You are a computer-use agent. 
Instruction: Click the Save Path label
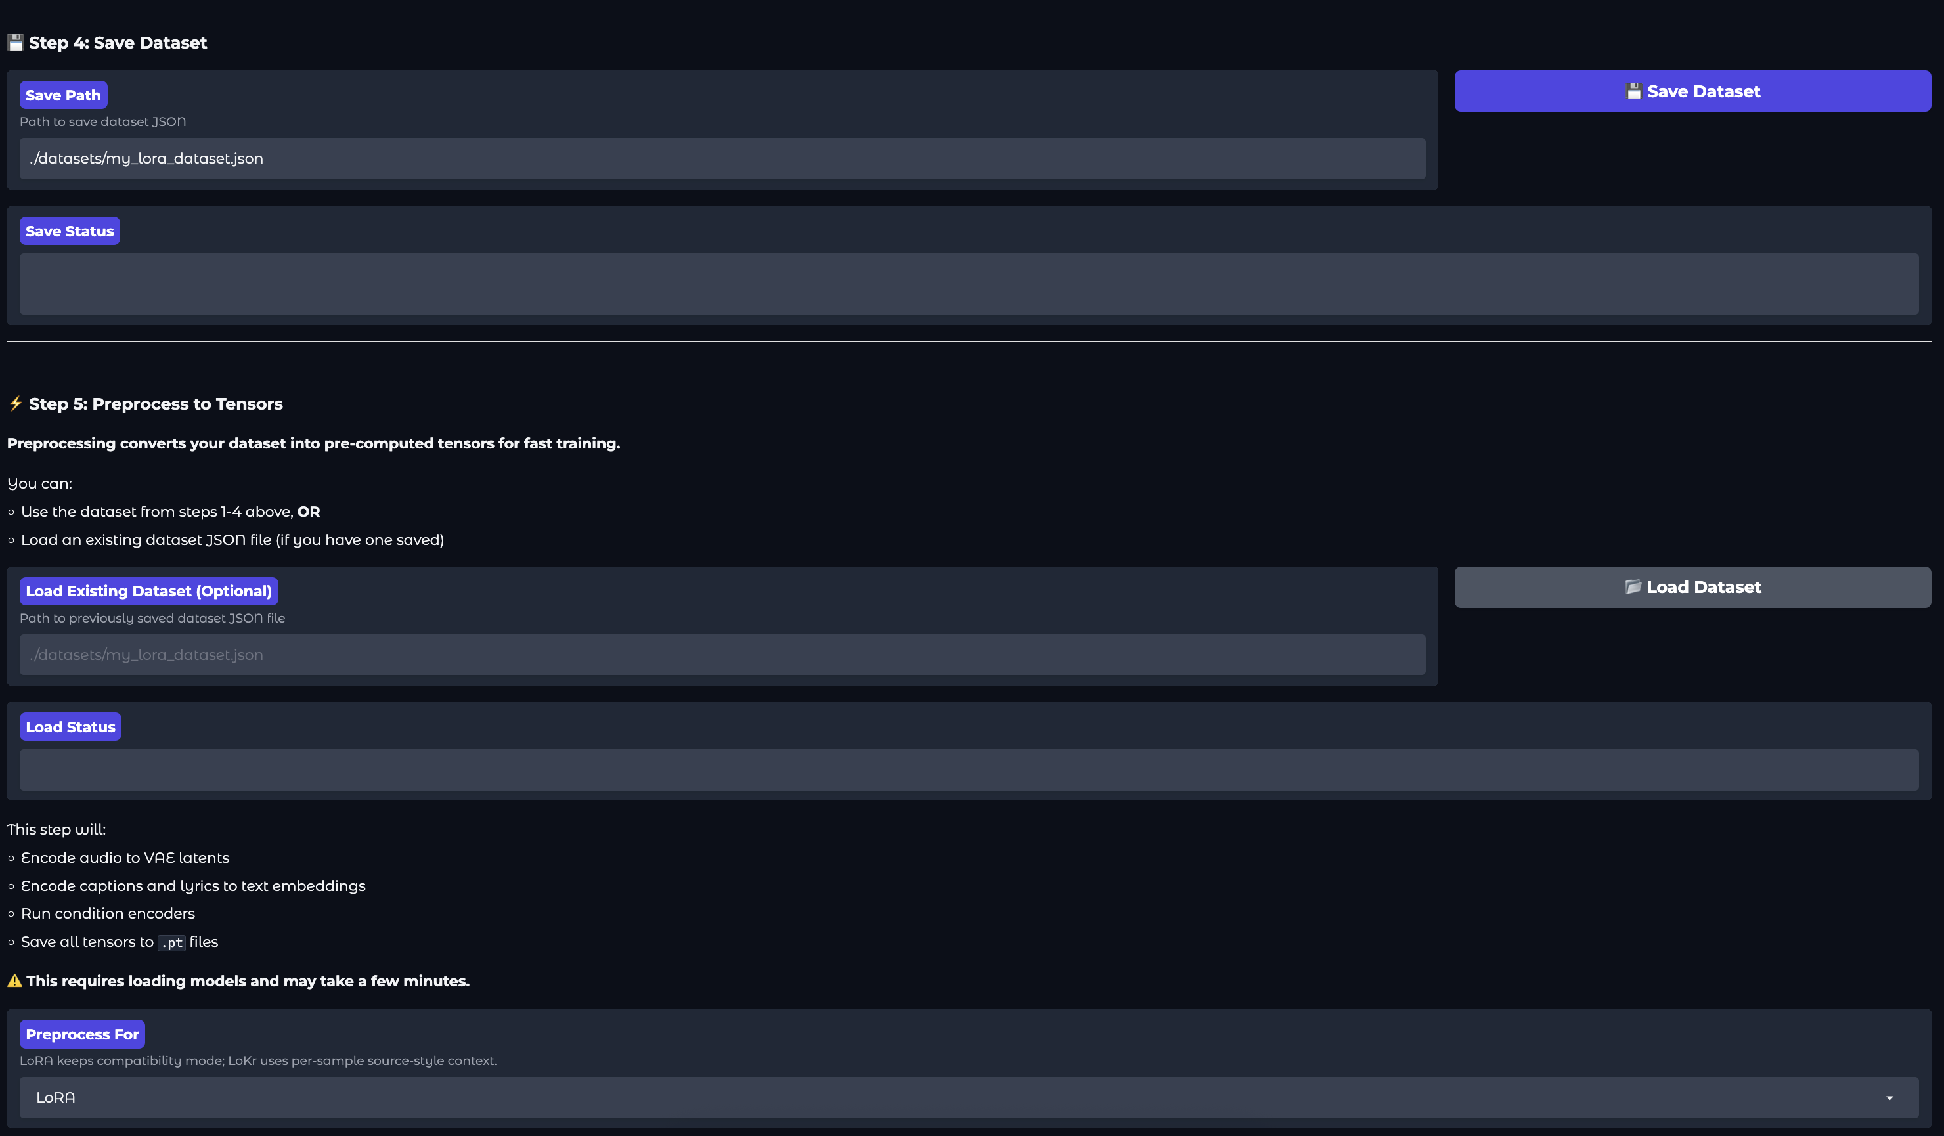pos(63,95)
